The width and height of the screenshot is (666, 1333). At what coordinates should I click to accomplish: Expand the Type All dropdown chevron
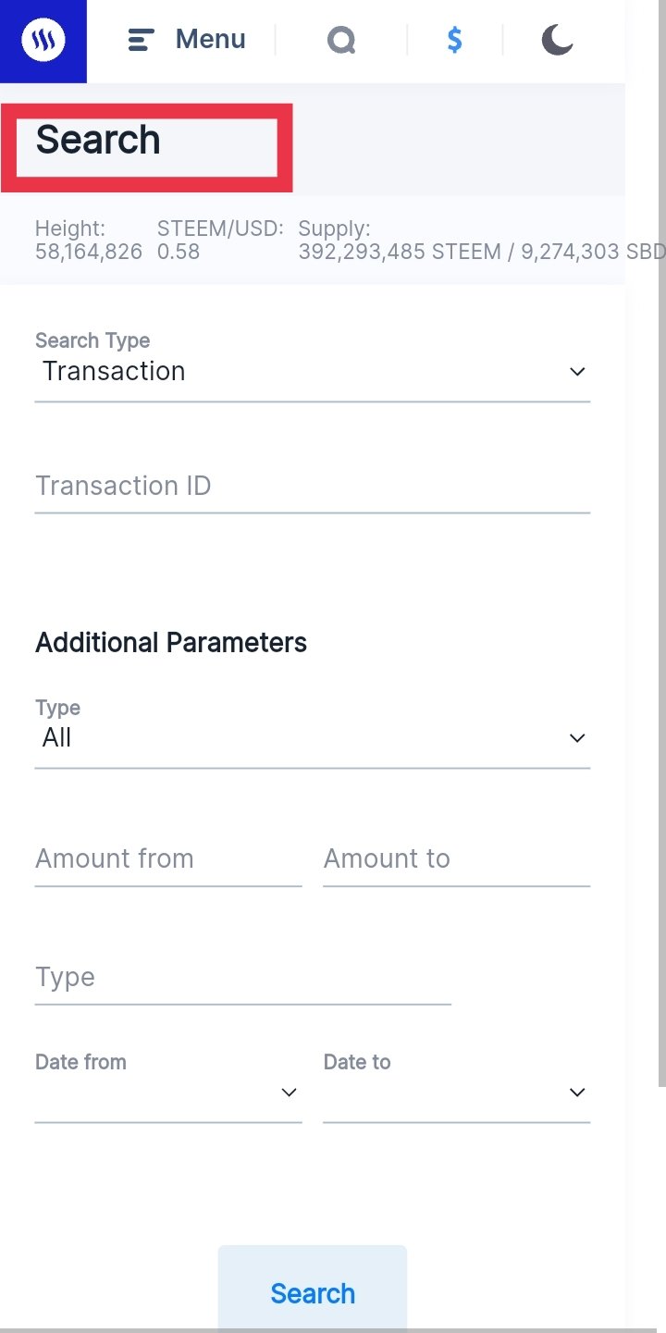click(x=577, y=738)
